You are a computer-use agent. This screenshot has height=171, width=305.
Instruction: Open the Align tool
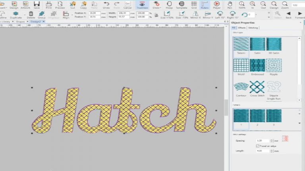click(66, 15)
